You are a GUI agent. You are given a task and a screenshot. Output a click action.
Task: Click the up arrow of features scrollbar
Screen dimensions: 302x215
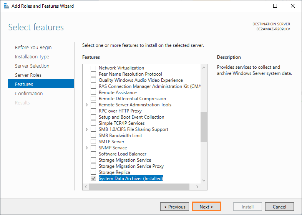204,68
